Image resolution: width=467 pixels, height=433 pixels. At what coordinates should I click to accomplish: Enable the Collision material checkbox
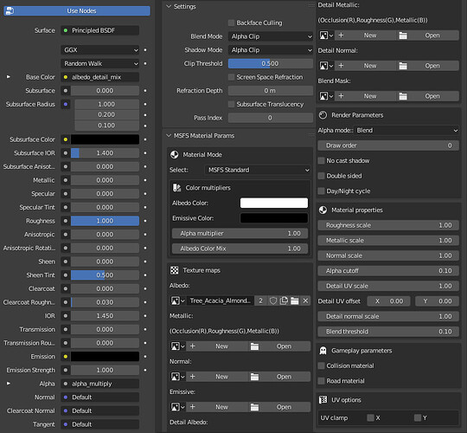pyautogui.click(x=322, y=366)
